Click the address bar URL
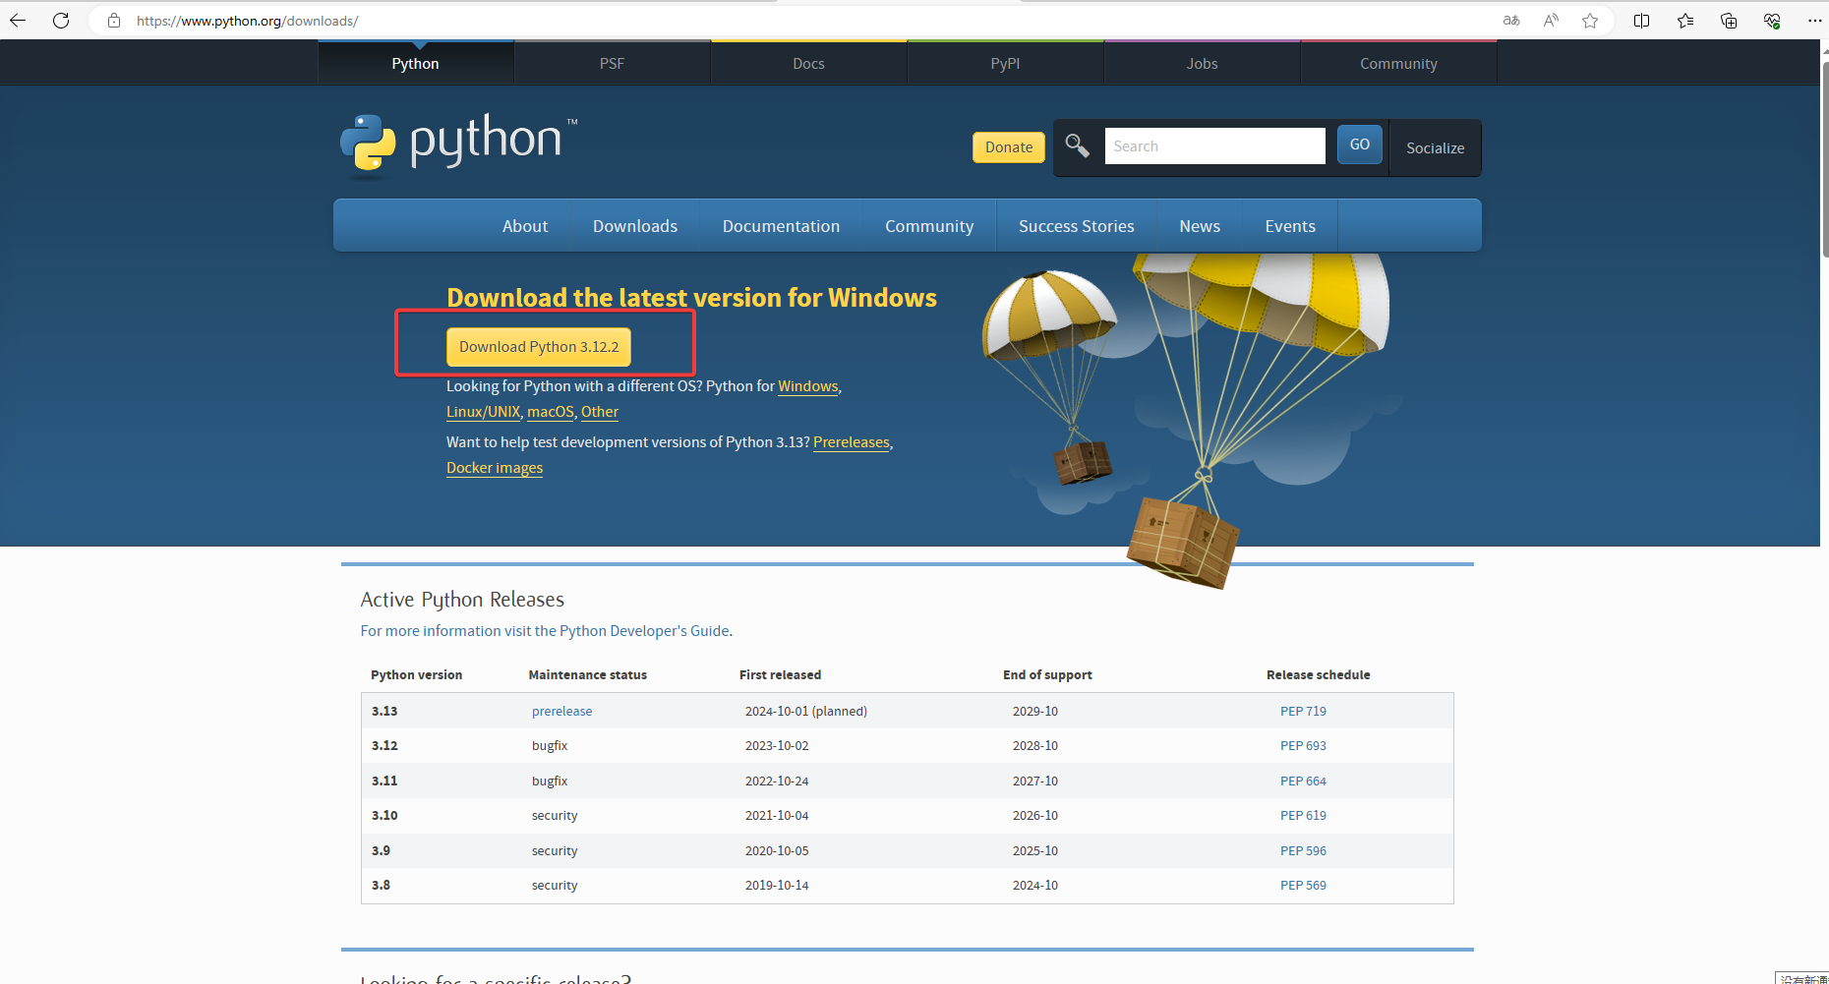This screenshot has height=984, width=1829. [x=247, y=21]
